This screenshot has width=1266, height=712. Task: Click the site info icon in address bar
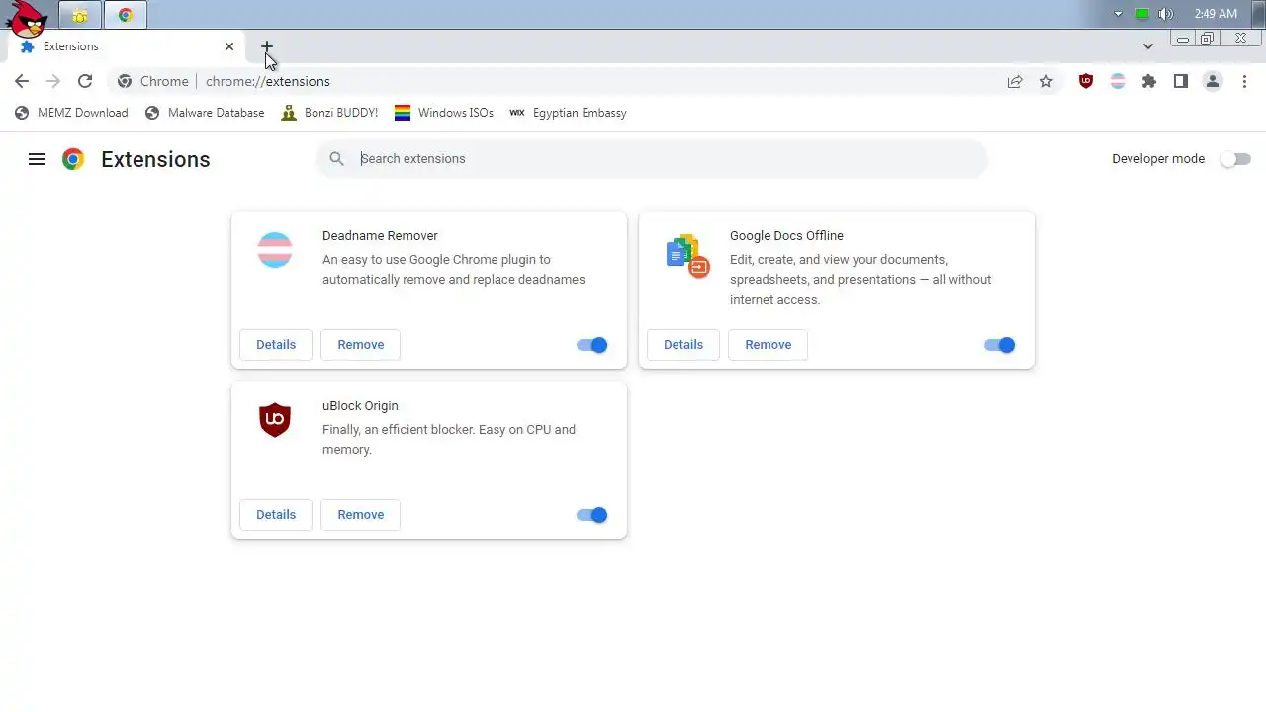click(125, 81)
